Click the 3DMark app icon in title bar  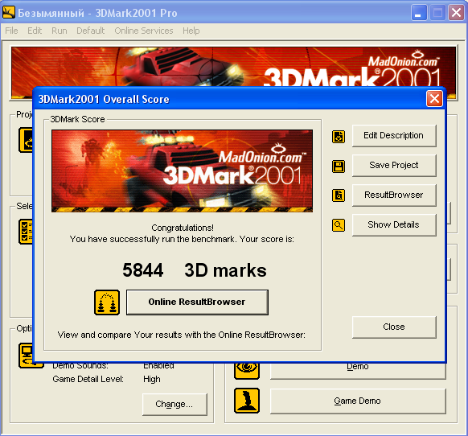coord(8,13)
